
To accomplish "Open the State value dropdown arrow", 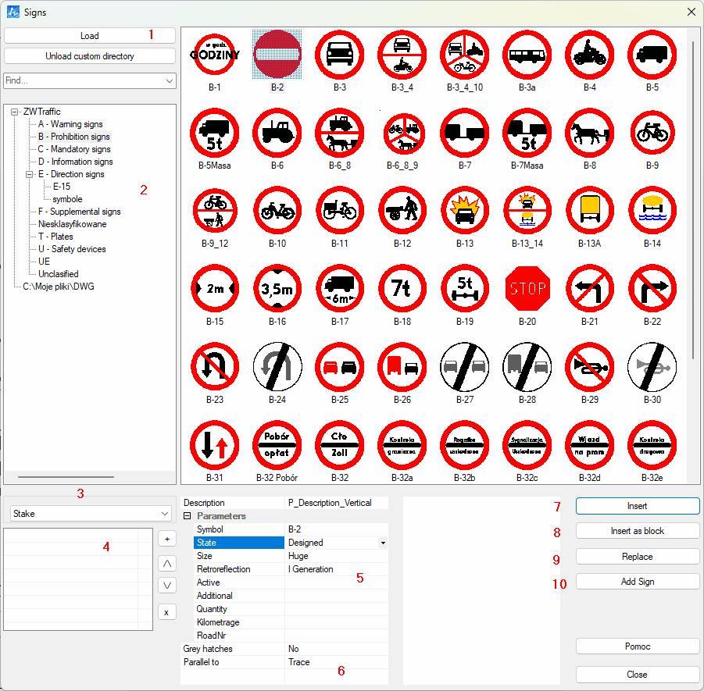I will [x=383, y=543].
